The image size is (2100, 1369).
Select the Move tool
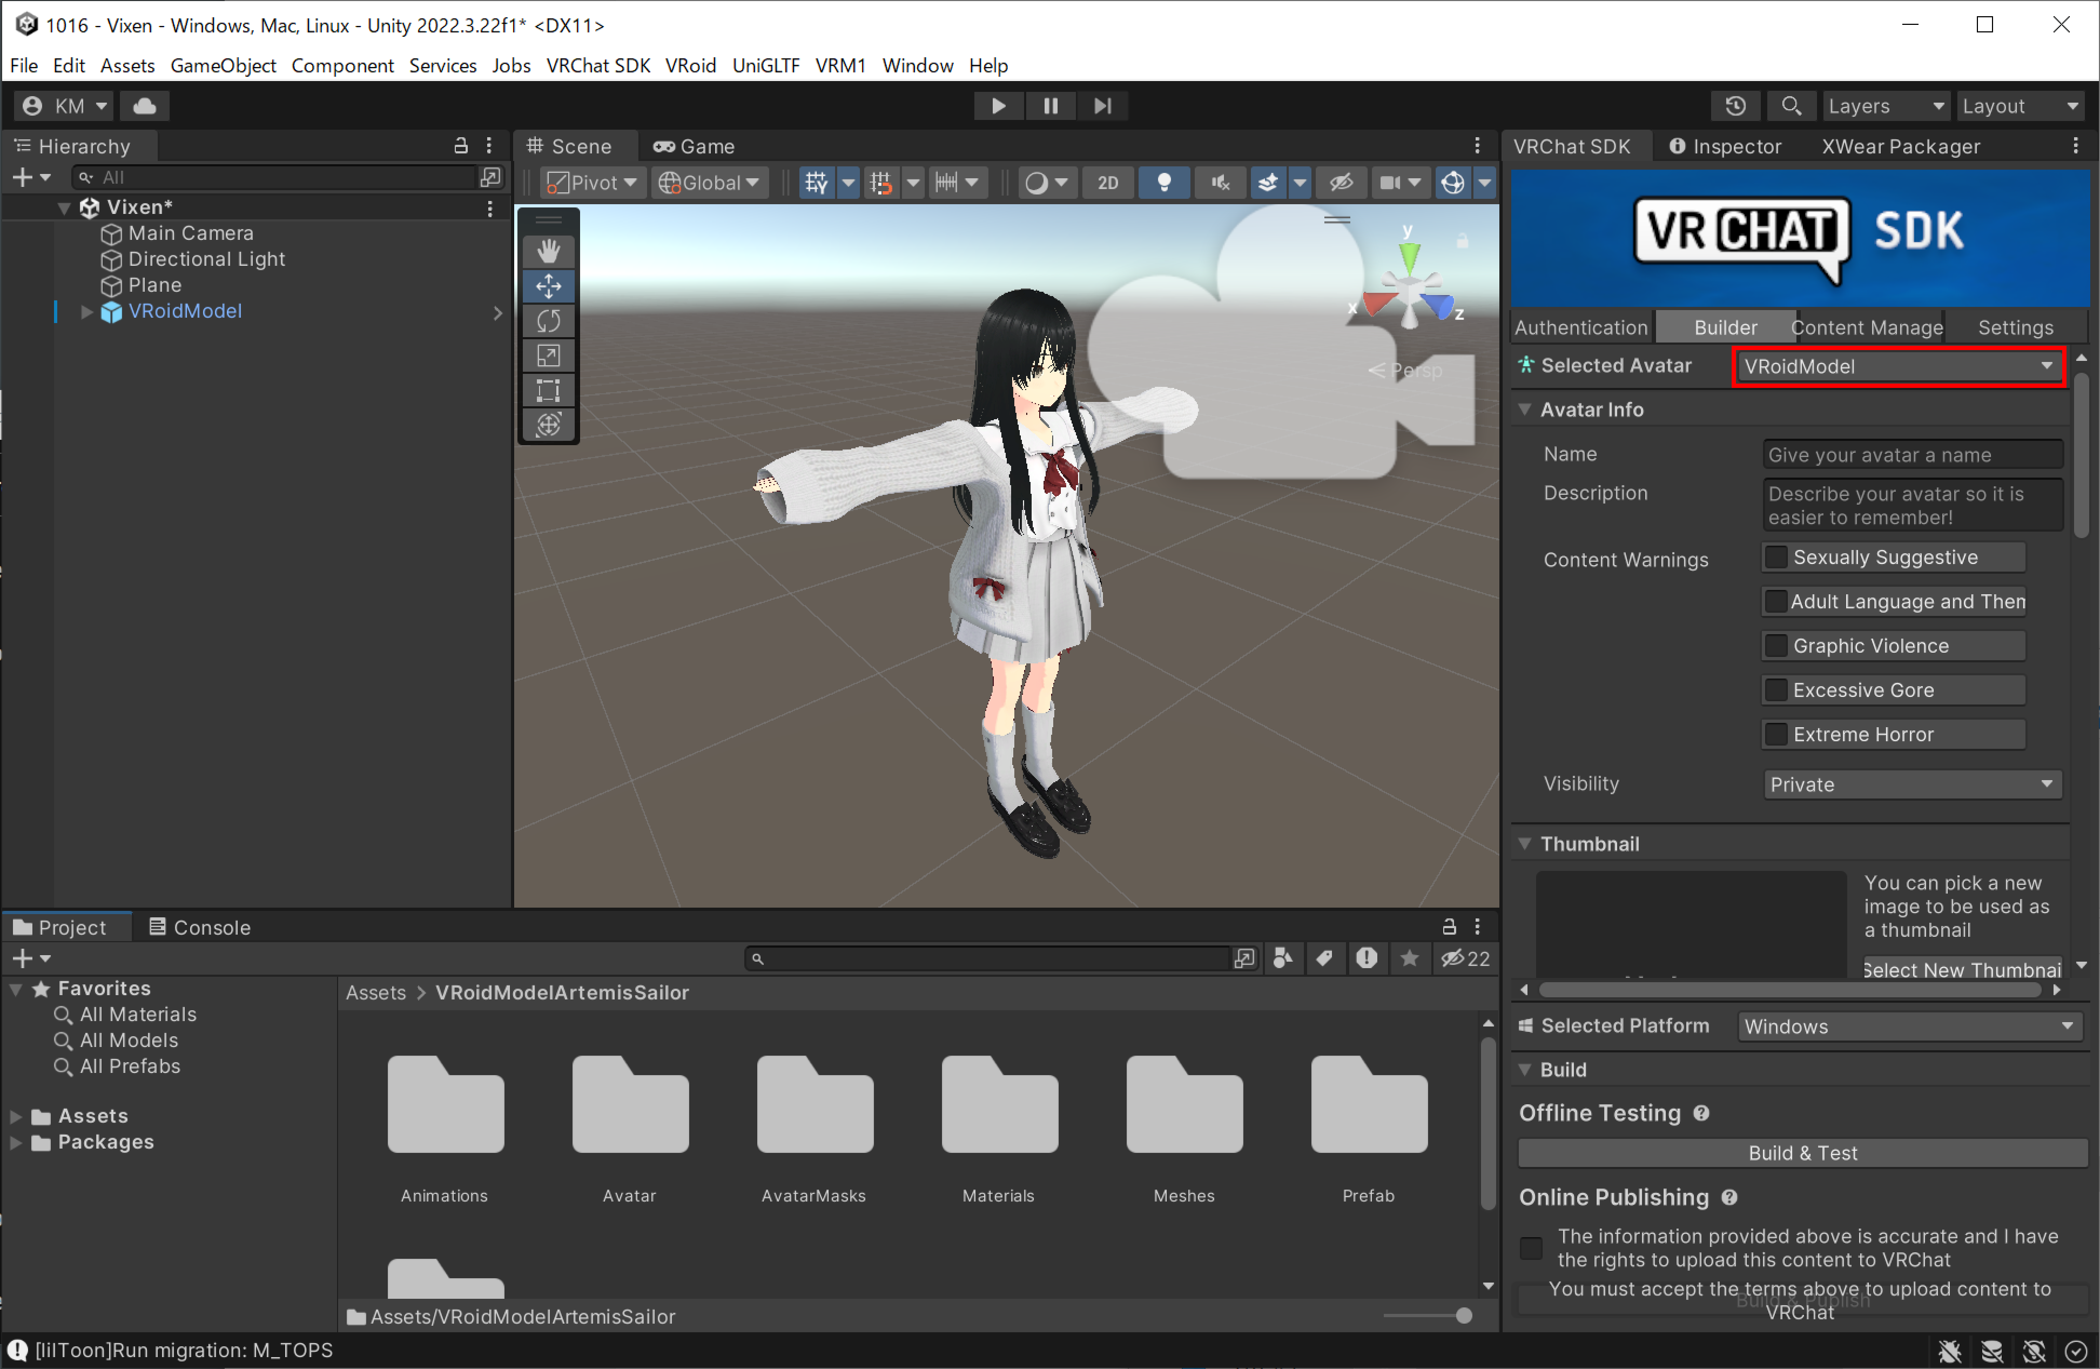tap(548, 286)
